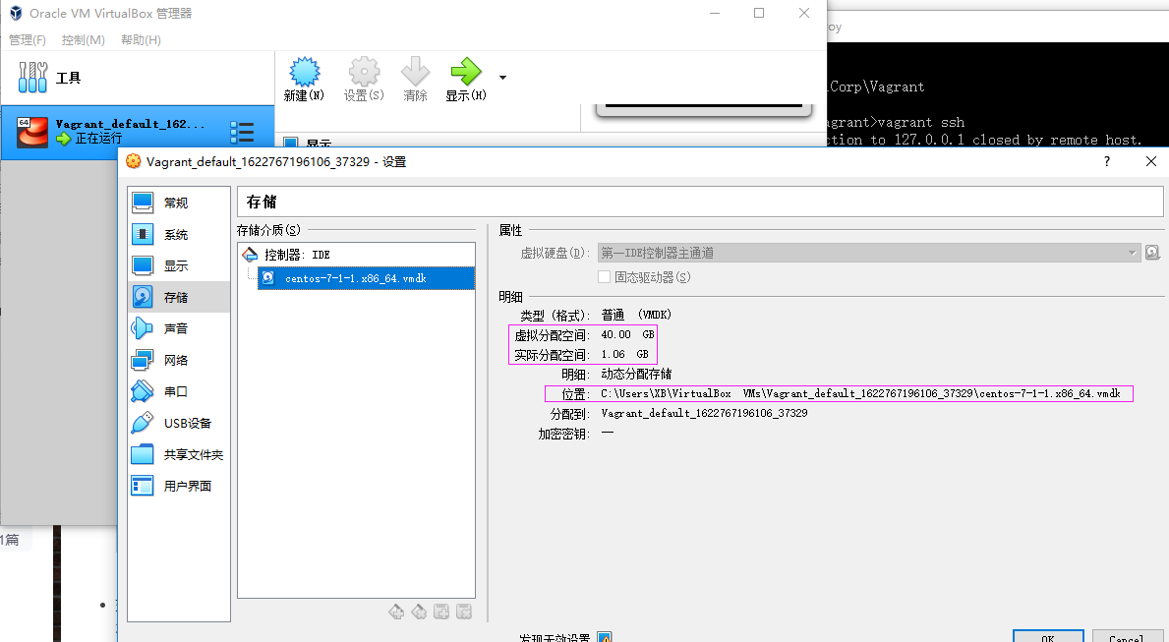Open the 管理(F) menu
The height and width of the screenshot is (642, 1169).
pyautogui.click(x=28, y=39)
